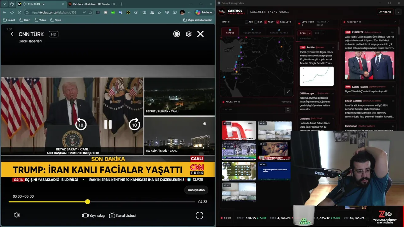Open Yayın akışı program guide
Viewport: 404px width, 227px height.
click(93, 216)
